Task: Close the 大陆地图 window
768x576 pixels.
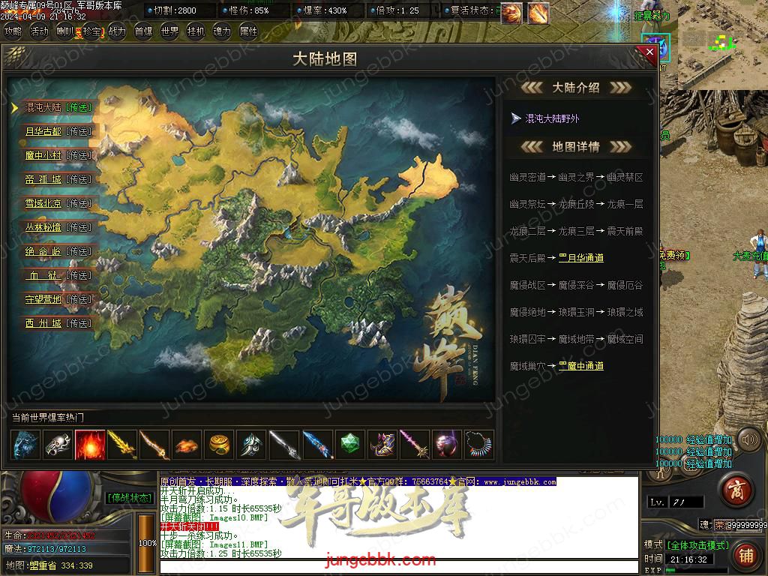Action: 649,52
